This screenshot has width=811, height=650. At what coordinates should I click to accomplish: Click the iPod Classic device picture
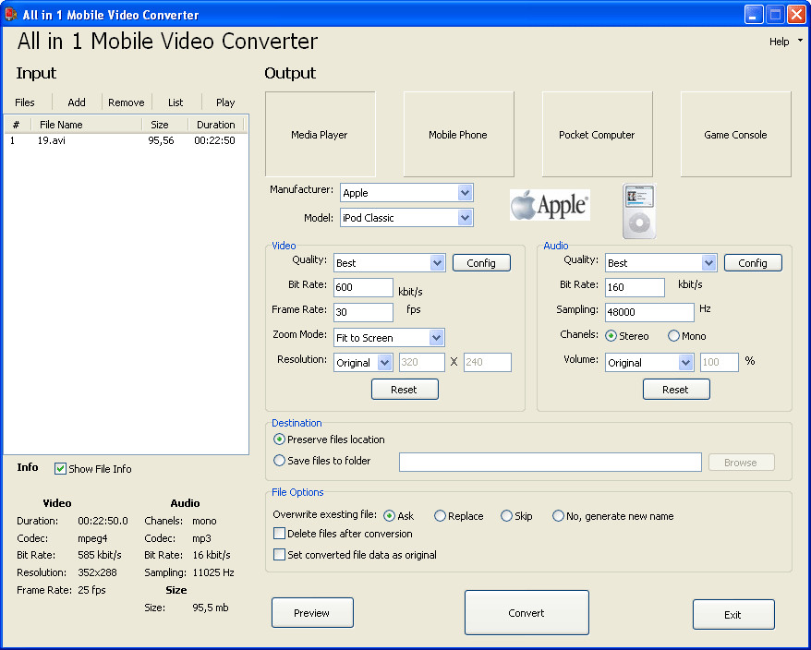point(639,211)
